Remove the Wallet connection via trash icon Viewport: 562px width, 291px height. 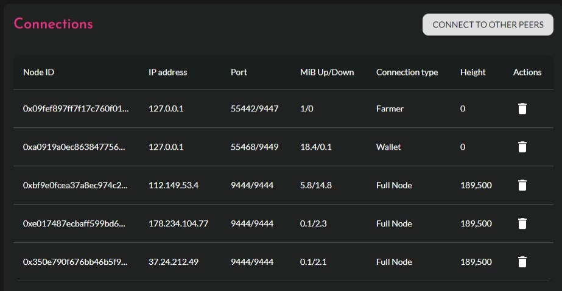pyautogui.click(x=522, y=147)
